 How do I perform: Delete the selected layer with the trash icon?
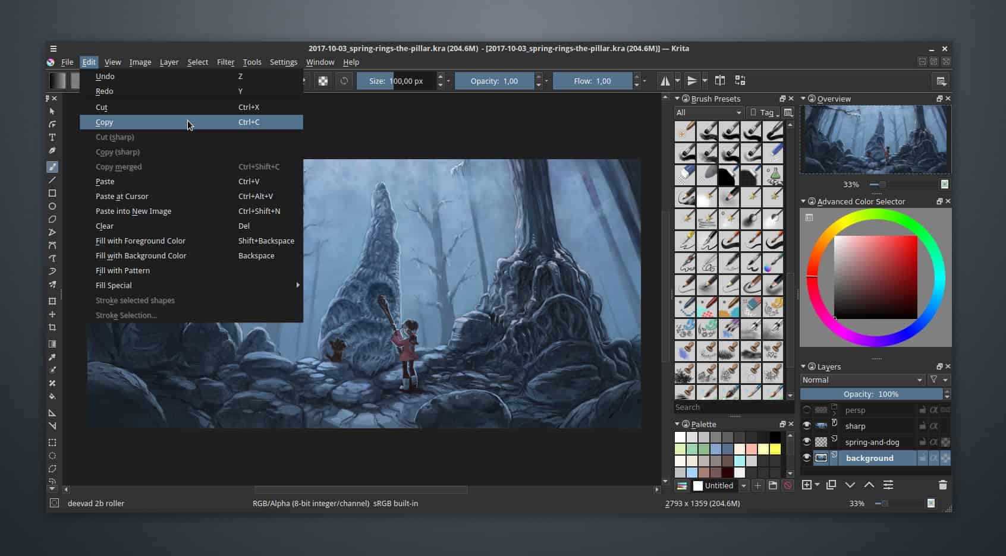(x=943, y=485)
